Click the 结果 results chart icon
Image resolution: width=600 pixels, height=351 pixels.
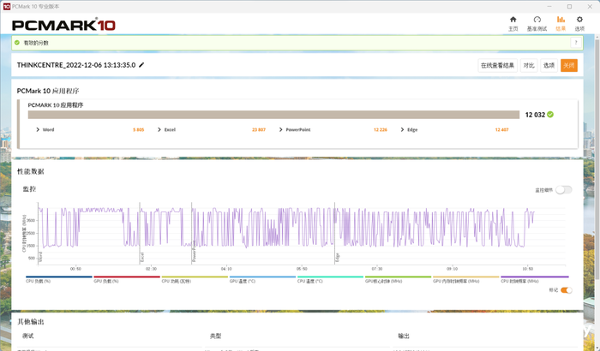pyautogui.click(x=561, y=20)
